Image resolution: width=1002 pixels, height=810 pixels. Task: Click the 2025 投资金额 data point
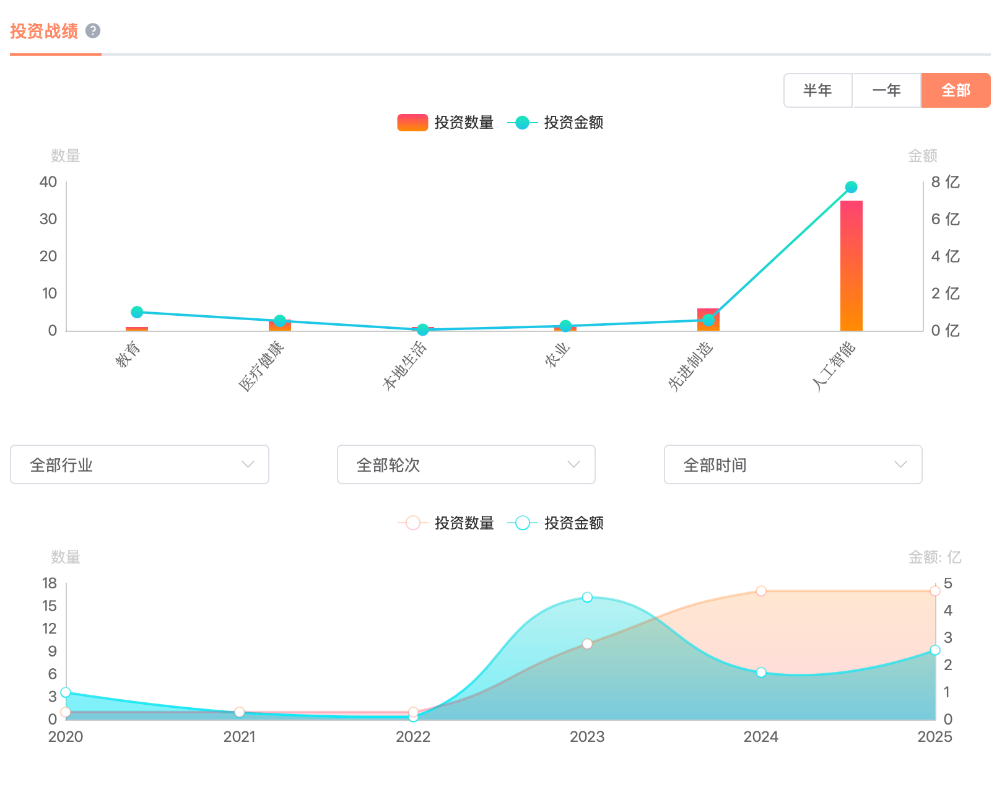tap(934, 650)
